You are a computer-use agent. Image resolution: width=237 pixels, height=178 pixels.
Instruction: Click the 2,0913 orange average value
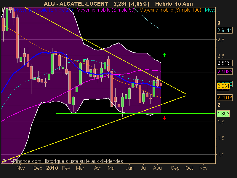coord(225,98)
